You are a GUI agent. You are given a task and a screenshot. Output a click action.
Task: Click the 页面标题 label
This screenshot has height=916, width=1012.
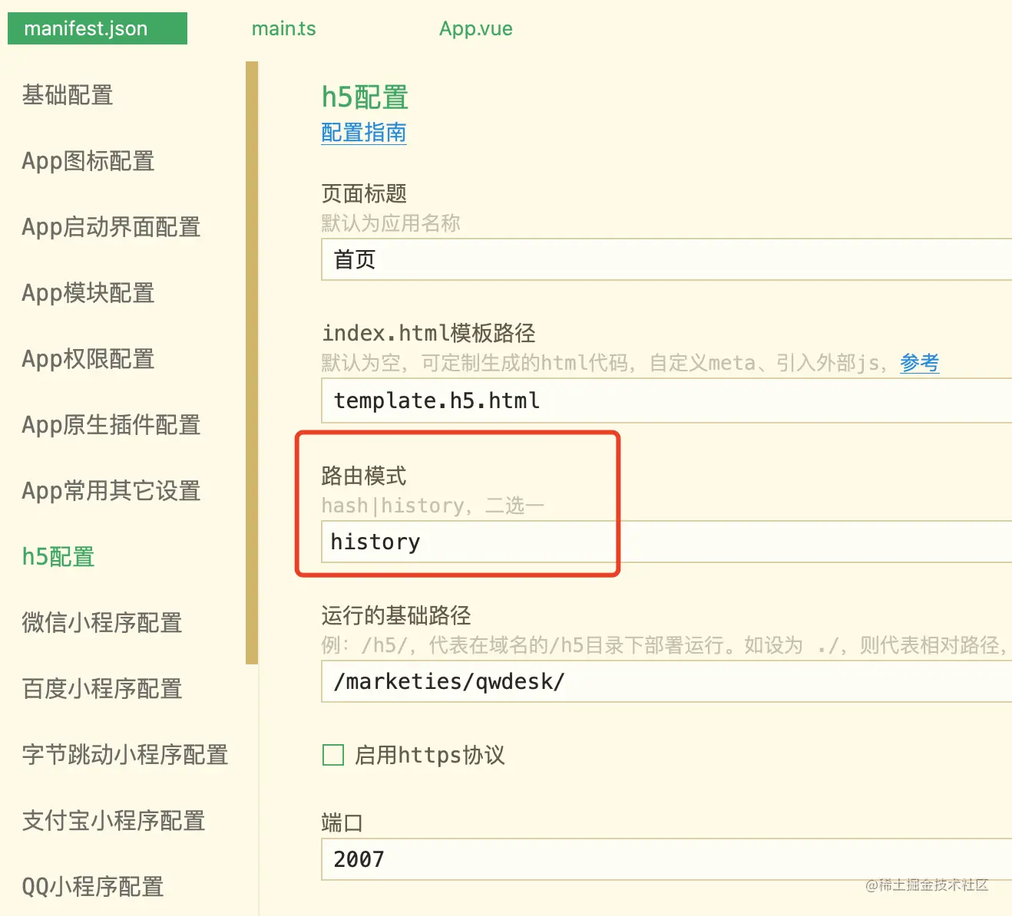pos(364,193)
